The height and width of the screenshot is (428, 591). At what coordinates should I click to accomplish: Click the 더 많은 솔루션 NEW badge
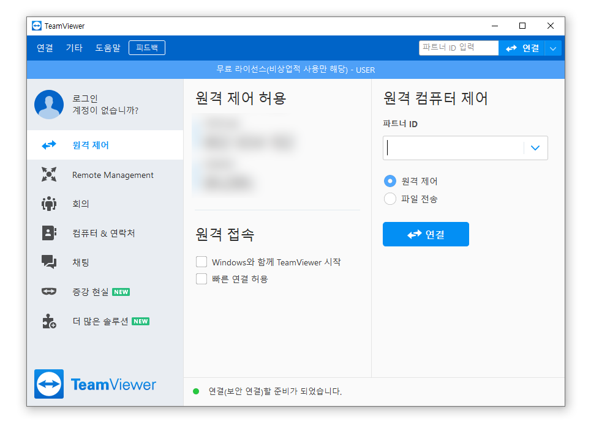pyautogui.click(x=141, y=321)
